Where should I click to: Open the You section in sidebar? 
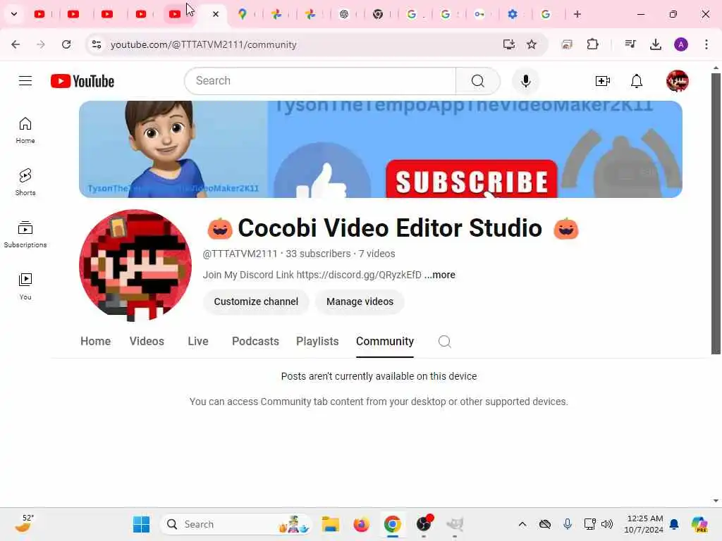point(25,286)
